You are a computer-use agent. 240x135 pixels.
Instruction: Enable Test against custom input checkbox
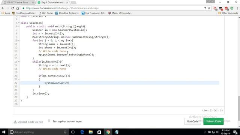[x=49, y=121]
